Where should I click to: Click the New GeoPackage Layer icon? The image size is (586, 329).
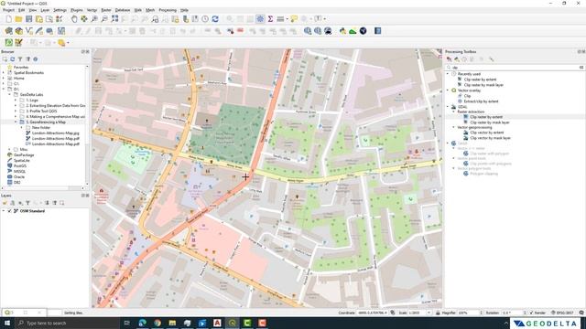click(x=18, y=31)
